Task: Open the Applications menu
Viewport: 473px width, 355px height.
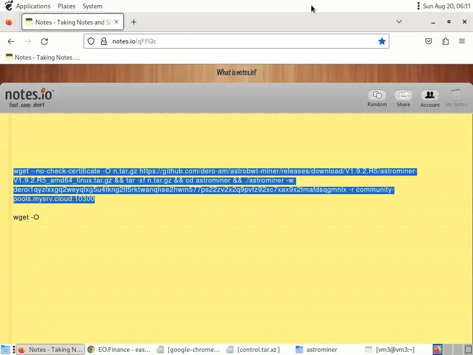Action: click(33, 6)
